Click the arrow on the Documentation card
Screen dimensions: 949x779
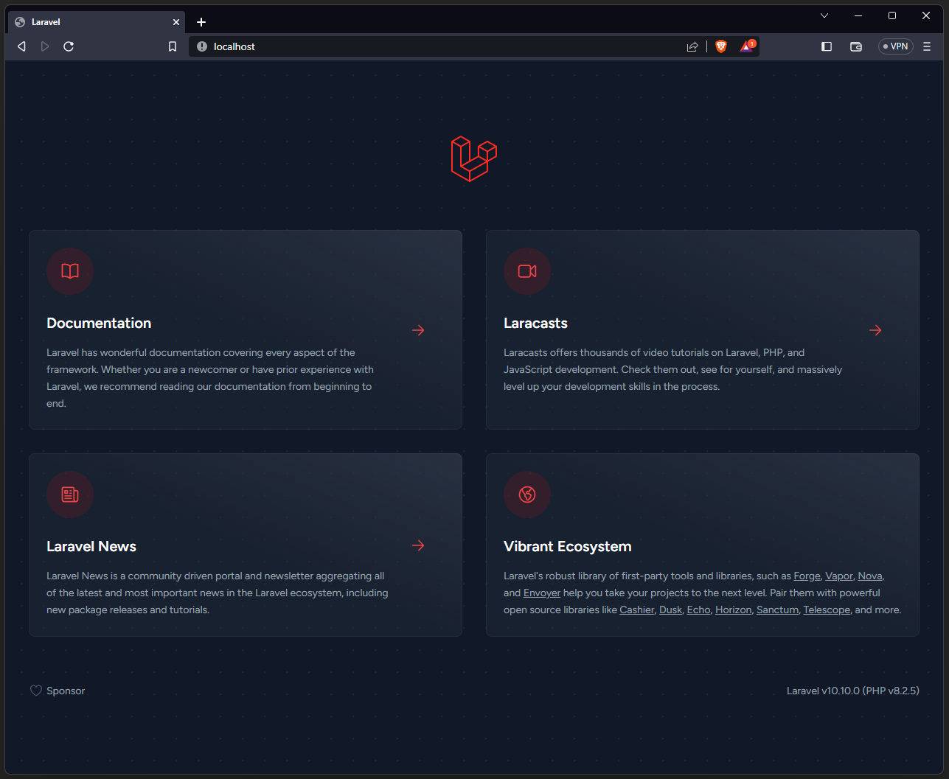pos(418,330)
